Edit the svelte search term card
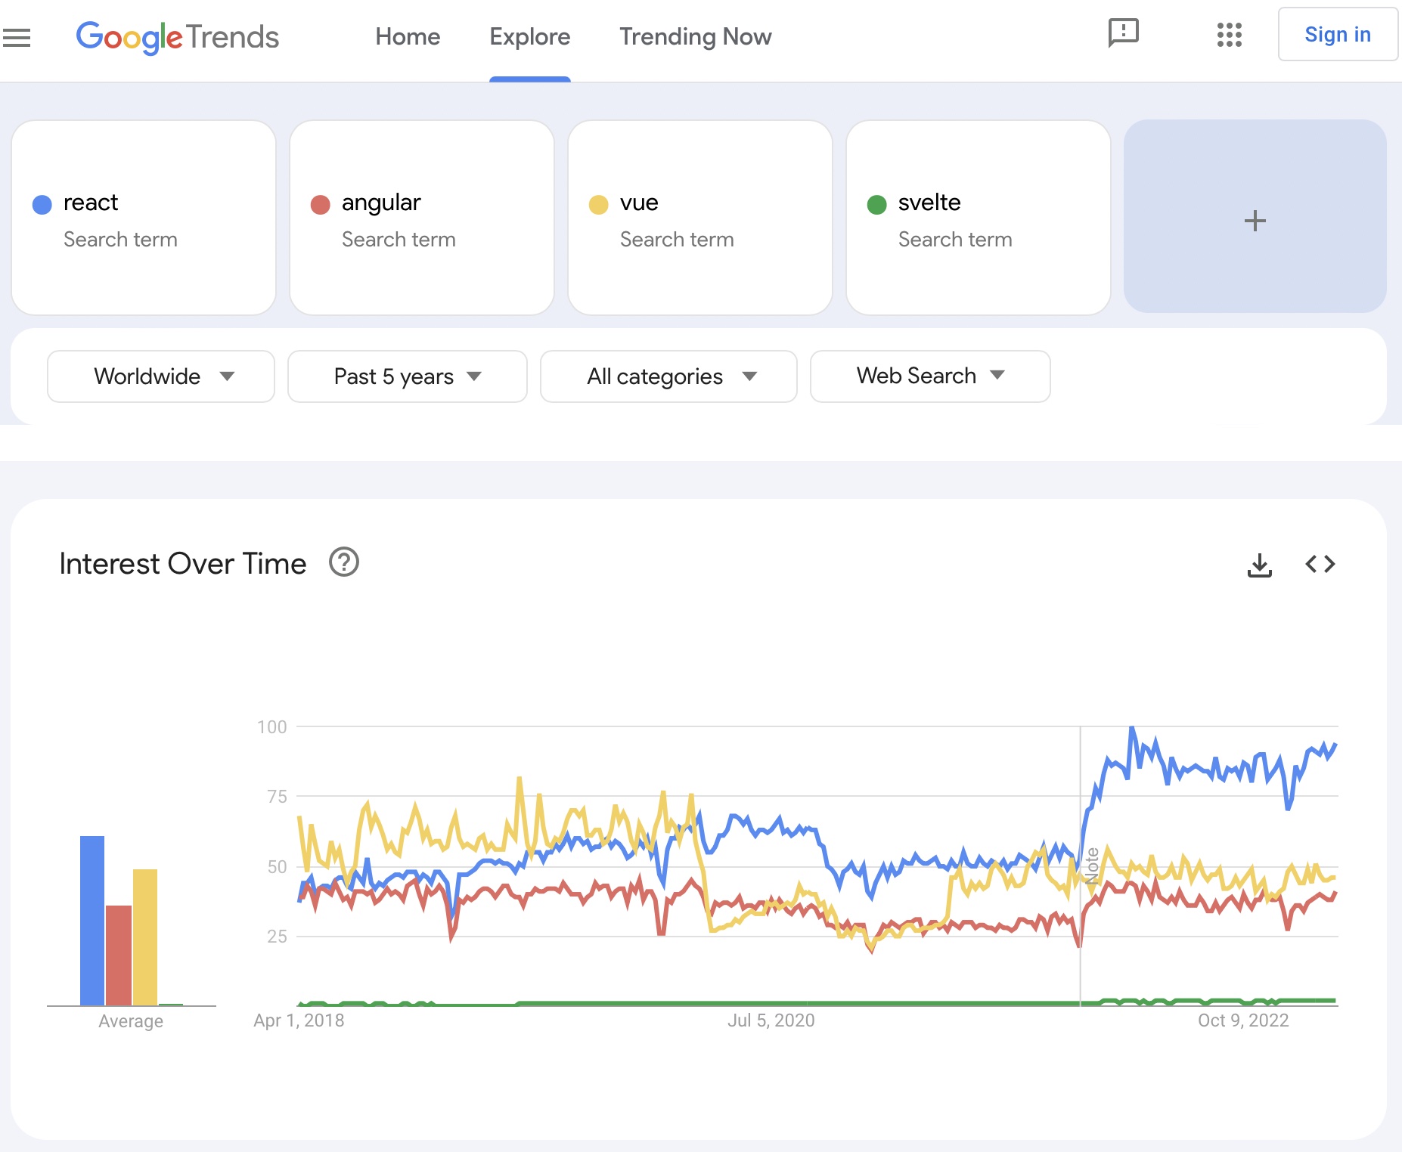Image resolution: width=1402 pixels, height=1152 pixels. [979, 218]
